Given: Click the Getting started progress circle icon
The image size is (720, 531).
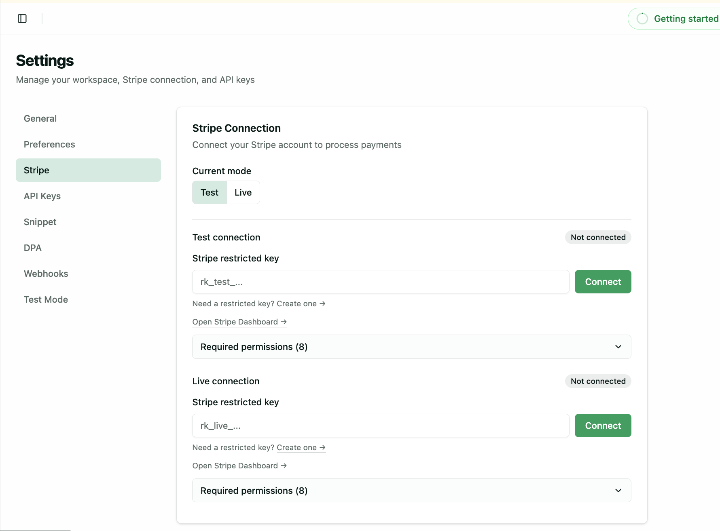Looking at the screenshot, I should click(642, 19).
